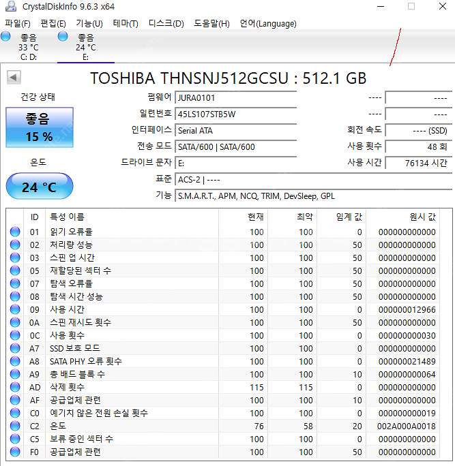Image resolution: width=455 pixels, height=466 pixels.
Task: Click the CrystalDiskInfo app icon in title bar
Action: [11, 6]
